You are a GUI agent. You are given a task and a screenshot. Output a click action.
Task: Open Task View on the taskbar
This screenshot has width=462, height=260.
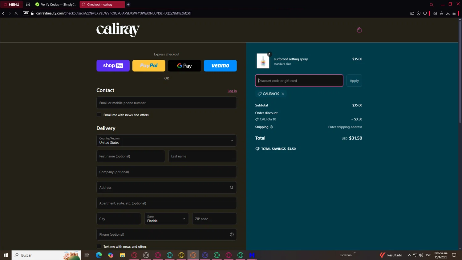(x=87, y=255)
